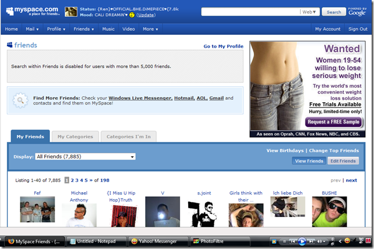Open Yahoo! Messenger from the taskbar
Image resolution: width=374 pixels, height=249 pixels.
(x=158, y=241)
